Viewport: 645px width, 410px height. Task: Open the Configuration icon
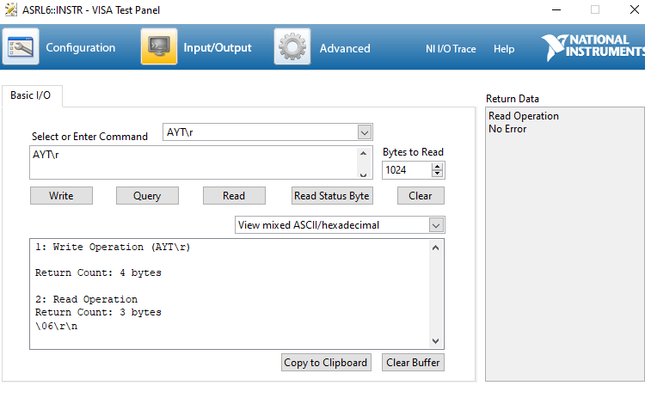[x=21, y=46]
